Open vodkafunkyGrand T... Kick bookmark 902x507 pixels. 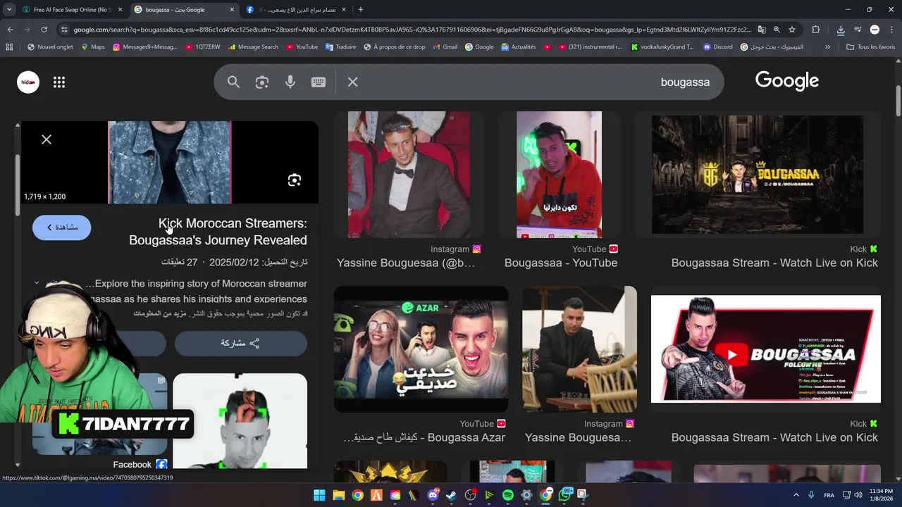662,47
